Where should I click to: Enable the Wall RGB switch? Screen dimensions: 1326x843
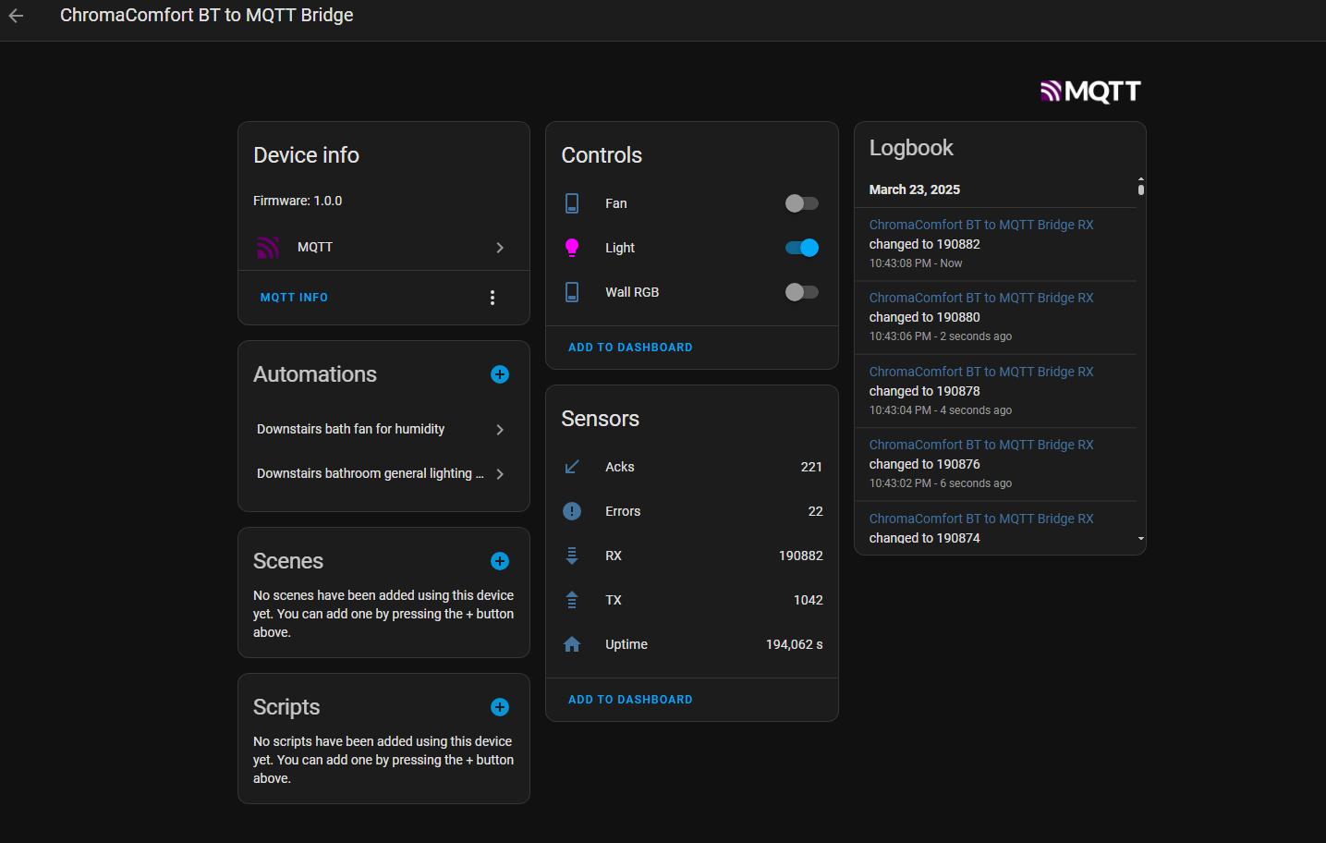tap(801, 292)
